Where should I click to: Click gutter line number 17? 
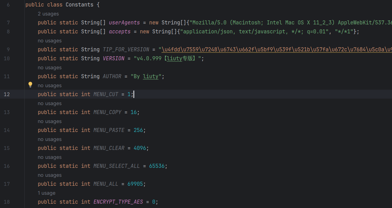coord(6,184)
